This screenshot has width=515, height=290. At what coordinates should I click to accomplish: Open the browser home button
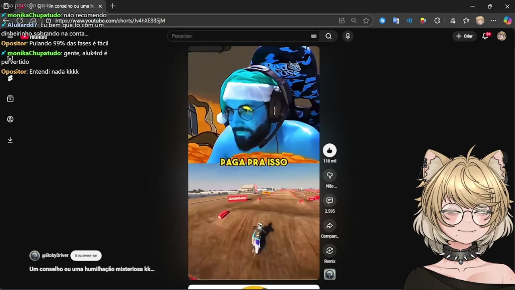point(33,21)
